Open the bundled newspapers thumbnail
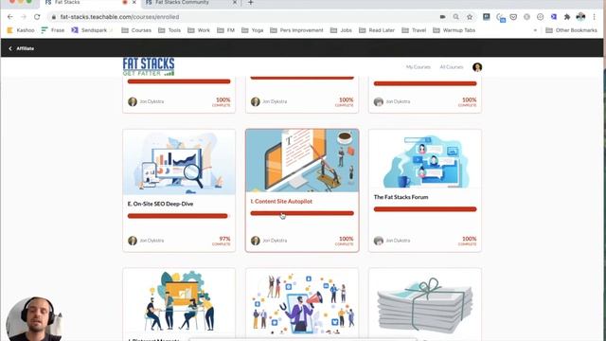Viewport: 606px width, 341px height. (425, 302)
